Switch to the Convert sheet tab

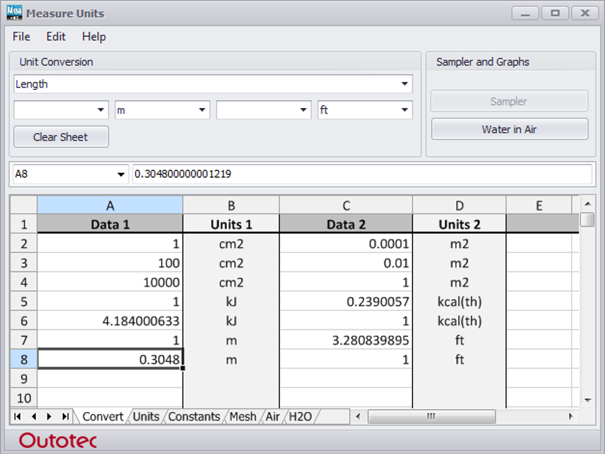coord(102,416)
